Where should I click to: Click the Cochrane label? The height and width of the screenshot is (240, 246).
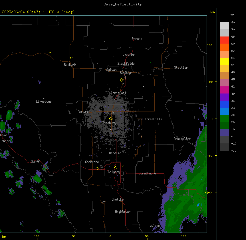92,162
